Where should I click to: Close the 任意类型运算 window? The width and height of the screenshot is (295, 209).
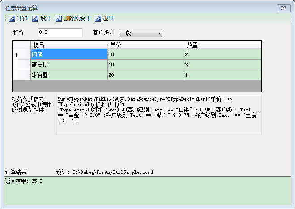(x=283, y=8)
